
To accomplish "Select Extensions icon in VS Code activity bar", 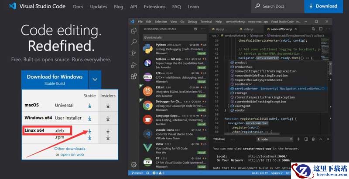I will click(134, 76).
